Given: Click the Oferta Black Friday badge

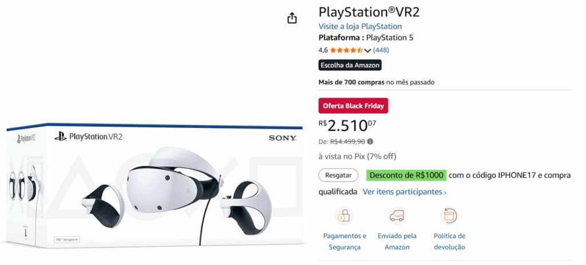Looking at the screenshot, I should [x=353, y=106].
